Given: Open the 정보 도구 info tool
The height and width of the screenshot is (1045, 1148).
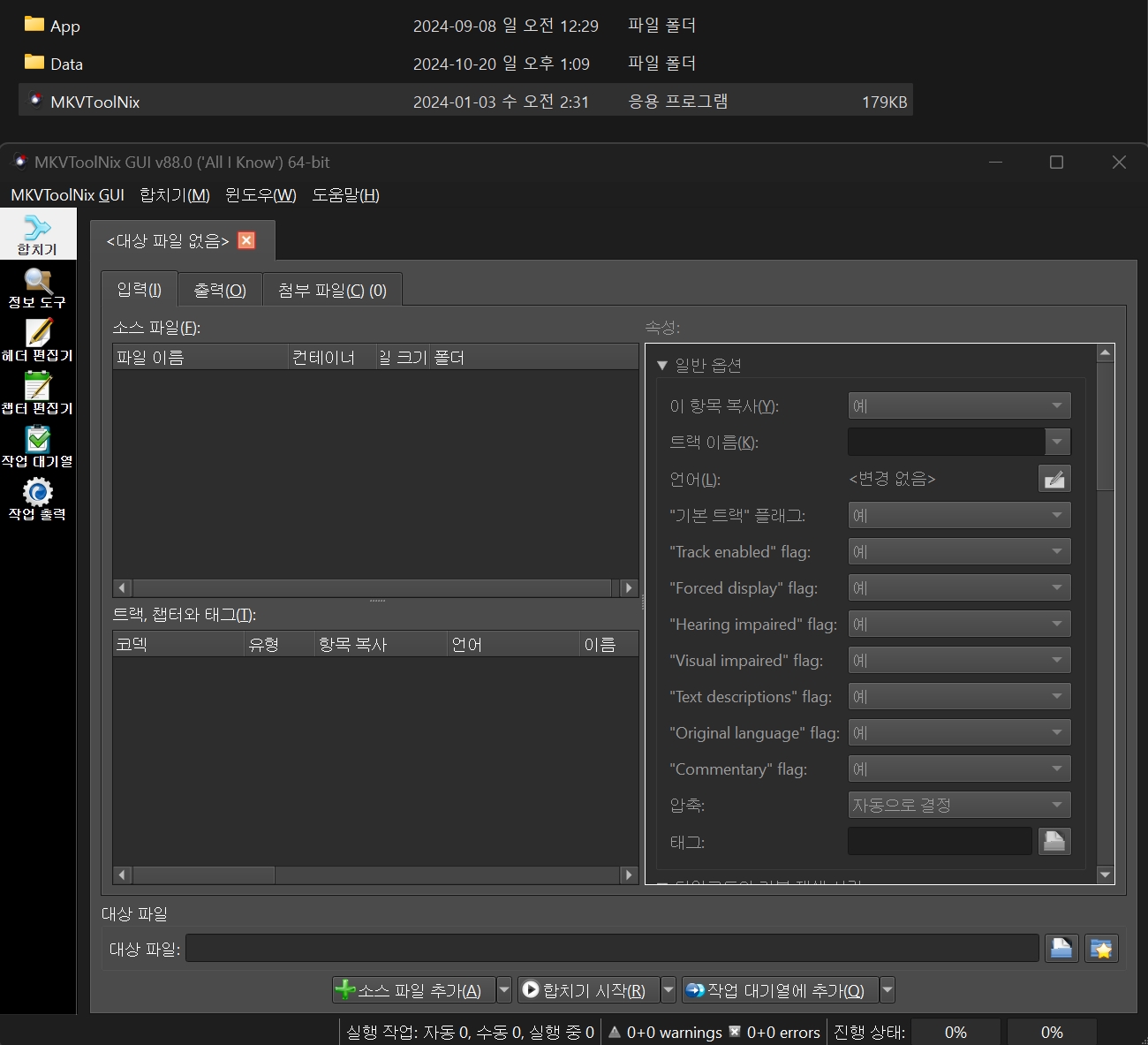Looking at the screenshot, I should (x=37, y=288).
